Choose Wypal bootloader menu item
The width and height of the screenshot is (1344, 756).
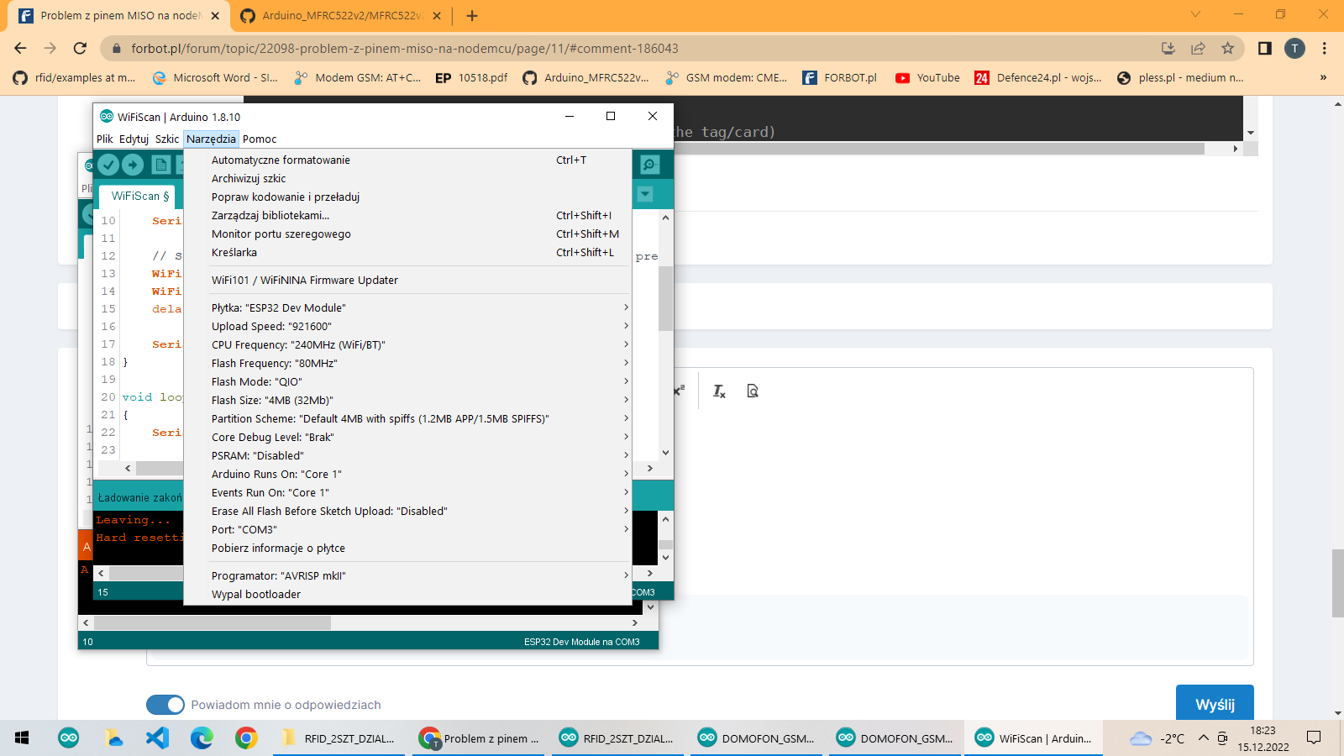pyautogui.click(x=407, y=594)
